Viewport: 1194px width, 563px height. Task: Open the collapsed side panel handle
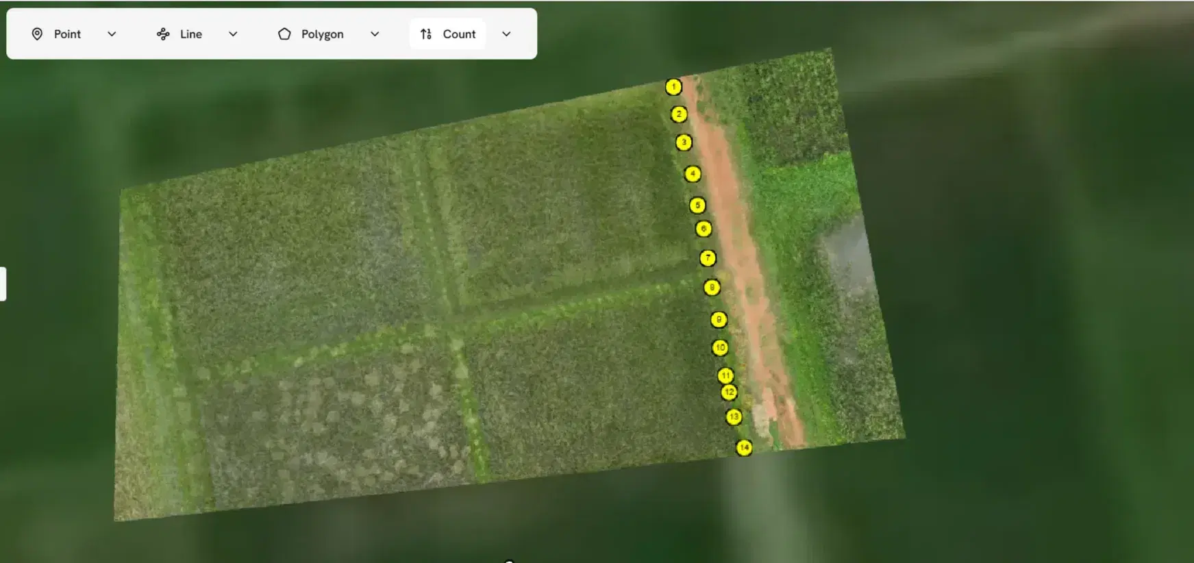click(x=3, y=284)
